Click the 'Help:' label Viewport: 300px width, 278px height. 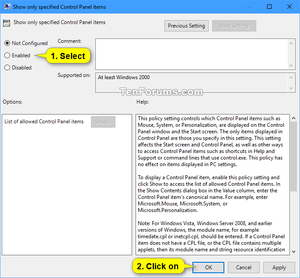[x=143, y=102]
